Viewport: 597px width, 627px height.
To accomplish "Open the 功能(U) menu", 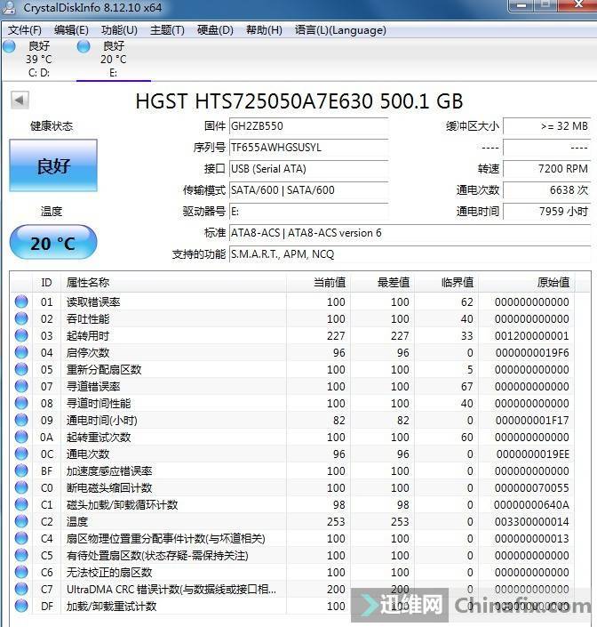I will (119, 30).
